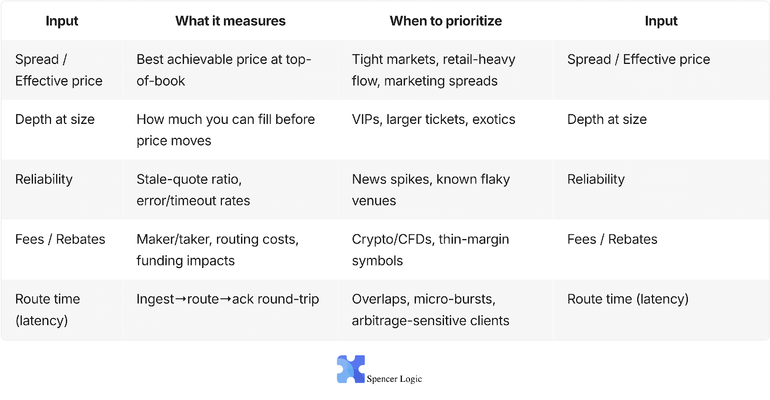Click the Spencer Logic brand text
The width and height of the screenshot is (770, 400).
pos(394,379)
